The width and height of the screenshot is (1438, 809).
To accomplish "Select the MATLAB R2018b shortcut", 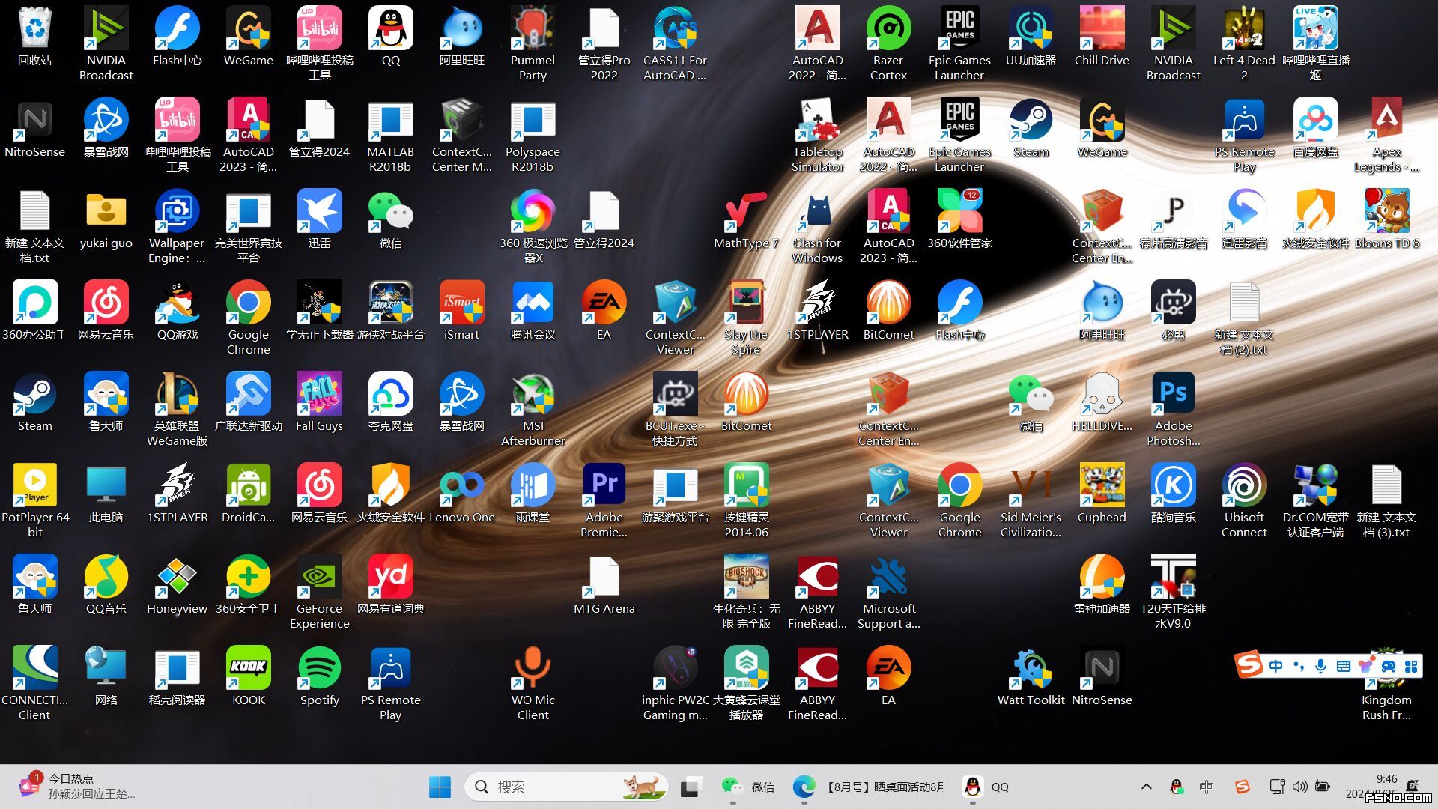I will coord(390,136).
